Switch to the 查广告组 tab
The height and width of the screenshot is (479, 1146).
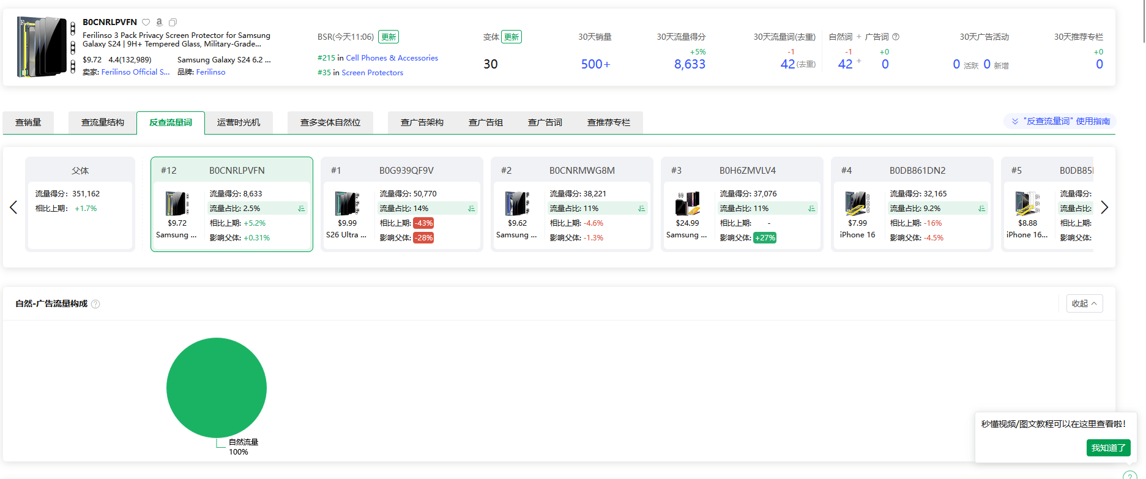tap(486, 122)
